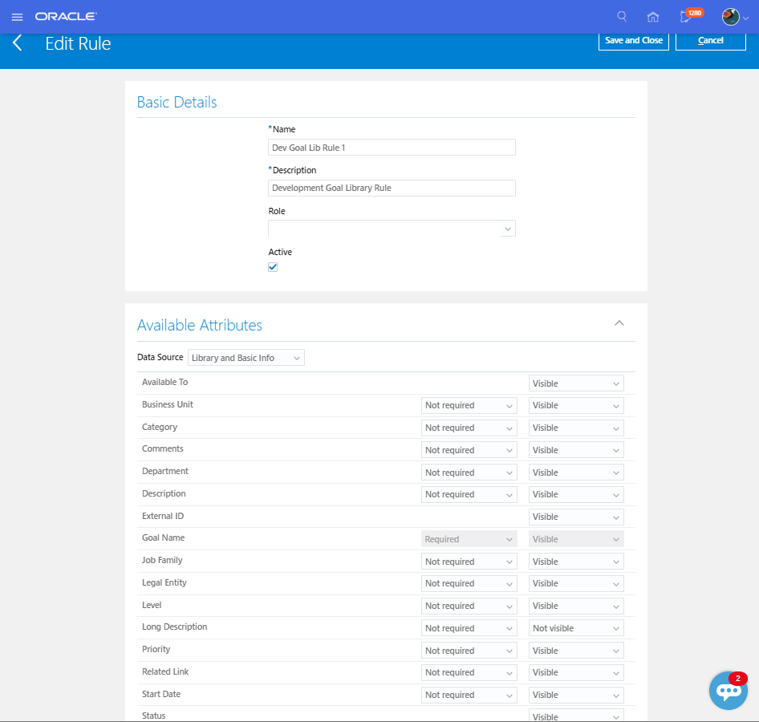Open the chat assistant bubble with 2 messages
Screen dimensions: 759x722
[x=728, y=690]
